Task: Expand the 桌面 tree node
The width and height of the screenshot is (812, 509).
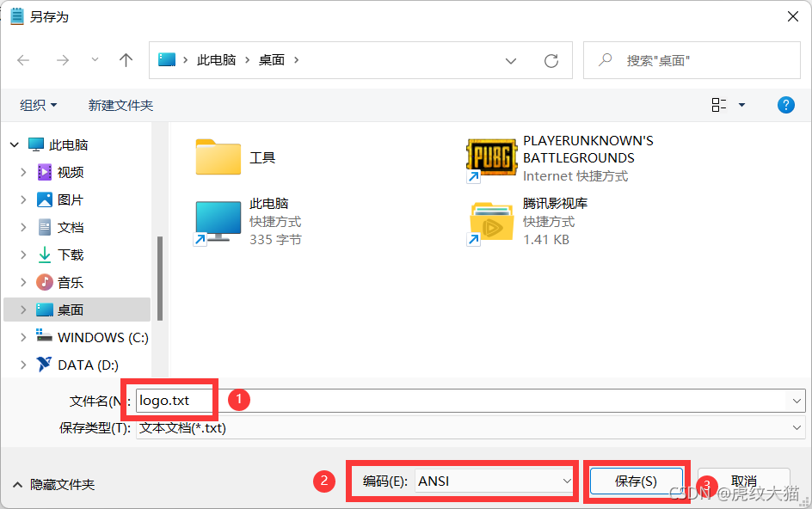Action: (x=23, y=310)
